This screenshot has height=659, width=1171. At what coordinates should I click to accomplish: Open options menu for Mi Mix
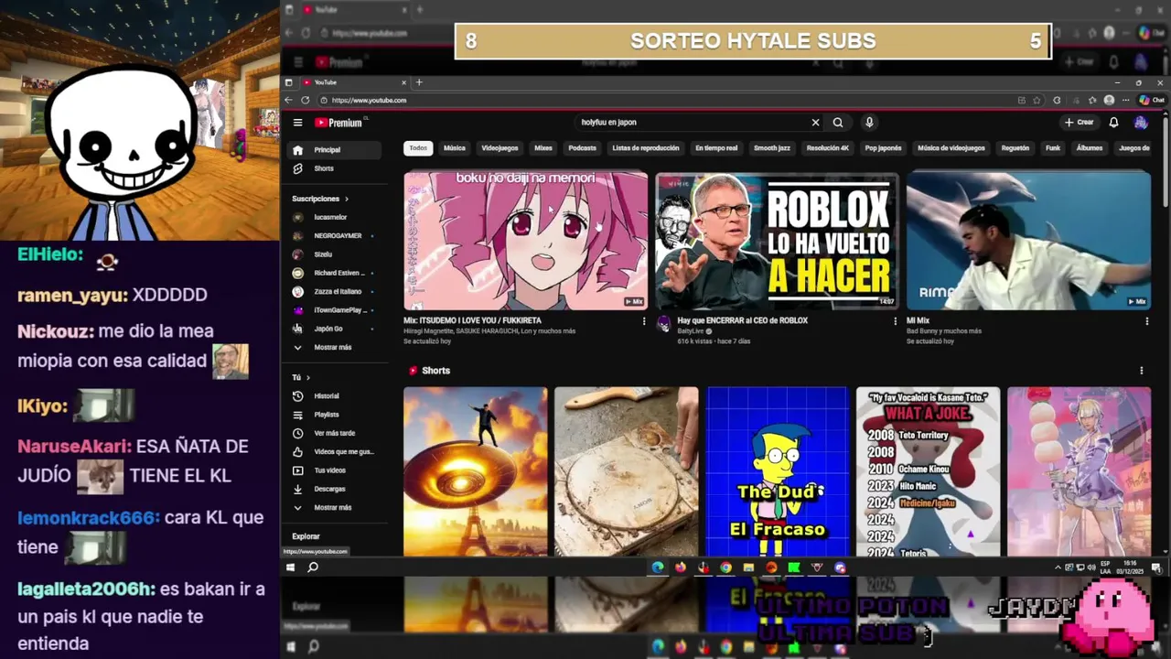[x=1146, y=321]
